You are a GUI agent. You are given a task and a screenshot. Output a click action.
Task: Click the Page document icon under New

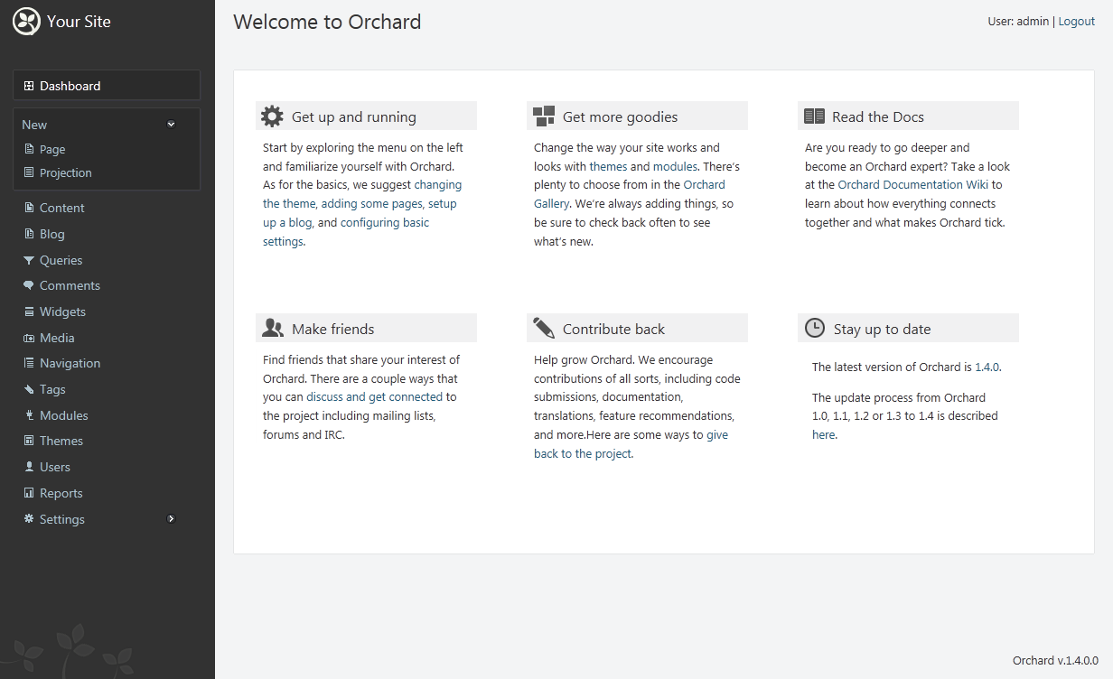29,150
